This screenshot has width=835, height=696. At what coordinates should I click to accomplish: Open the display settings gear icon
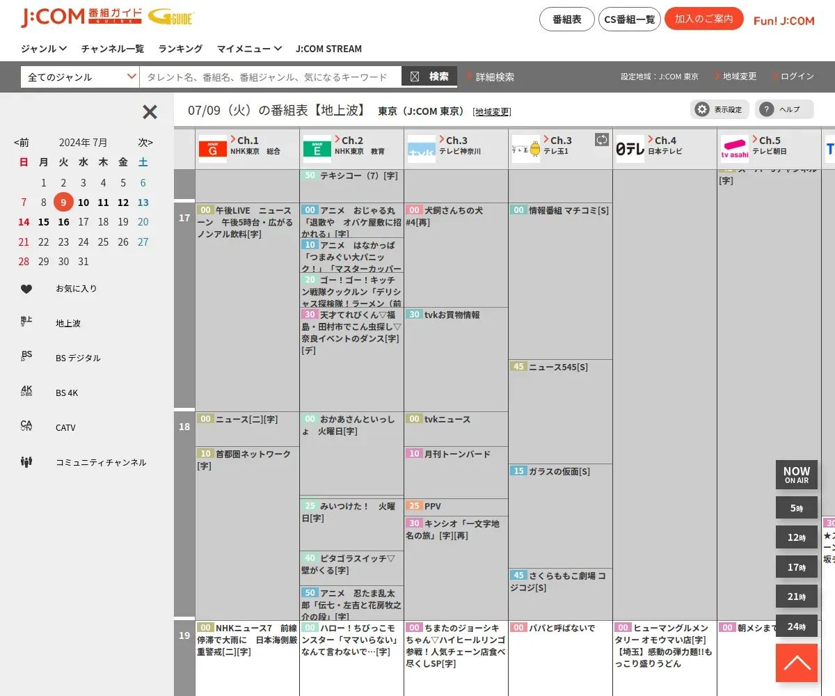point(702,109)
